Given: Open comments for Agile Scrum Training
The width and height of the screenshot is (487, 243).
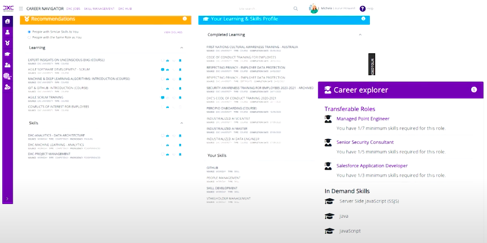Looking at the screenshot, I should coord(162,98).
